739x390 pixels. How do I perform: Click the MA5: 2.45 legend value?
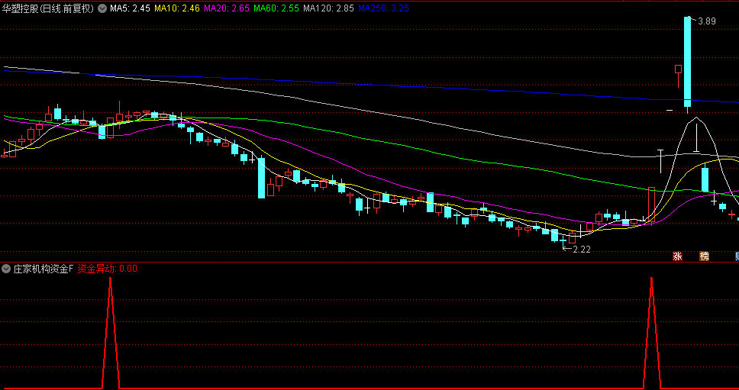click(x=130, y=8)
